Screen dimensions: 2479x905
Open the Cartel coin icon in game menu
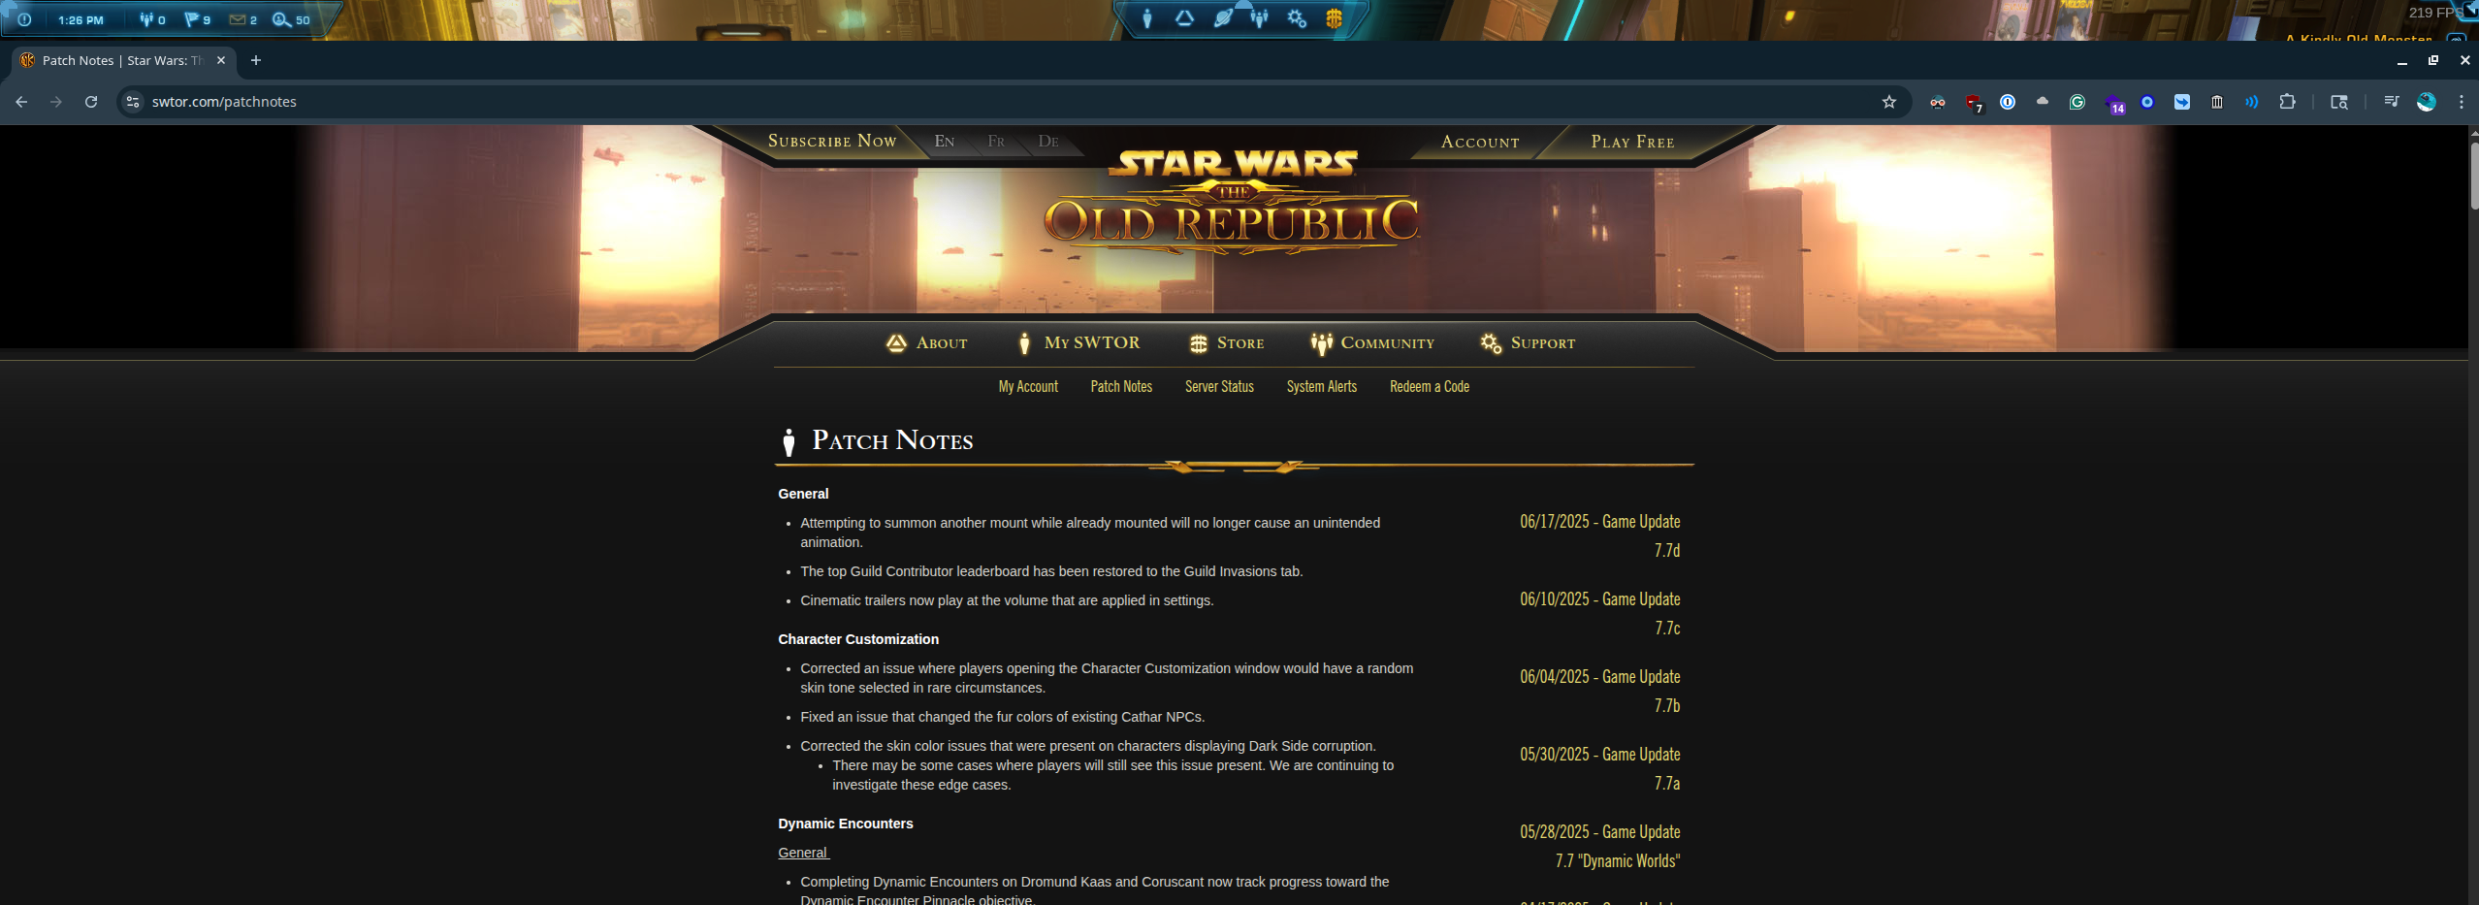1335,18
